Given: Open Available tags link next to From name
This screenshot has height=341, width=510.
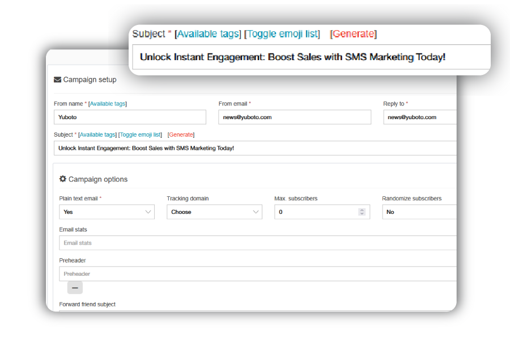Looking at the screenshot, I should point(108,104).
